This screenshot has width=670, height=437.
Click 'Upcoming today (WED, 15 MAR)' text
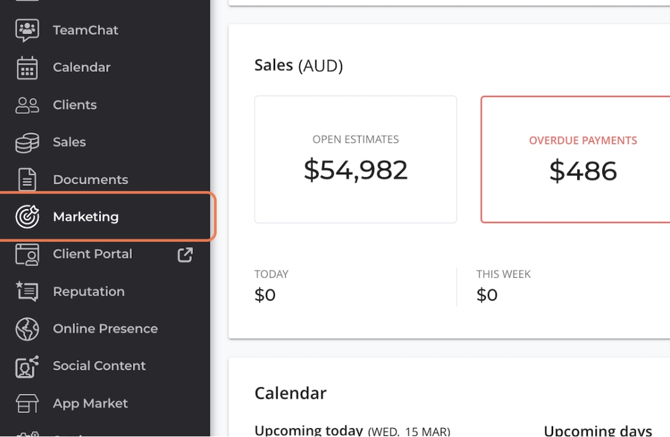coord(352,430)
